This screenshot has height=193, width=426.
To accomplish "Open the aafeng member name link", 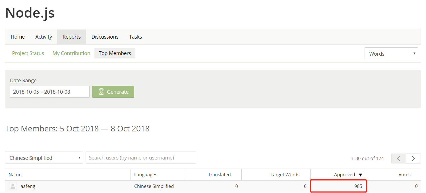I will [x=28, y=186].
